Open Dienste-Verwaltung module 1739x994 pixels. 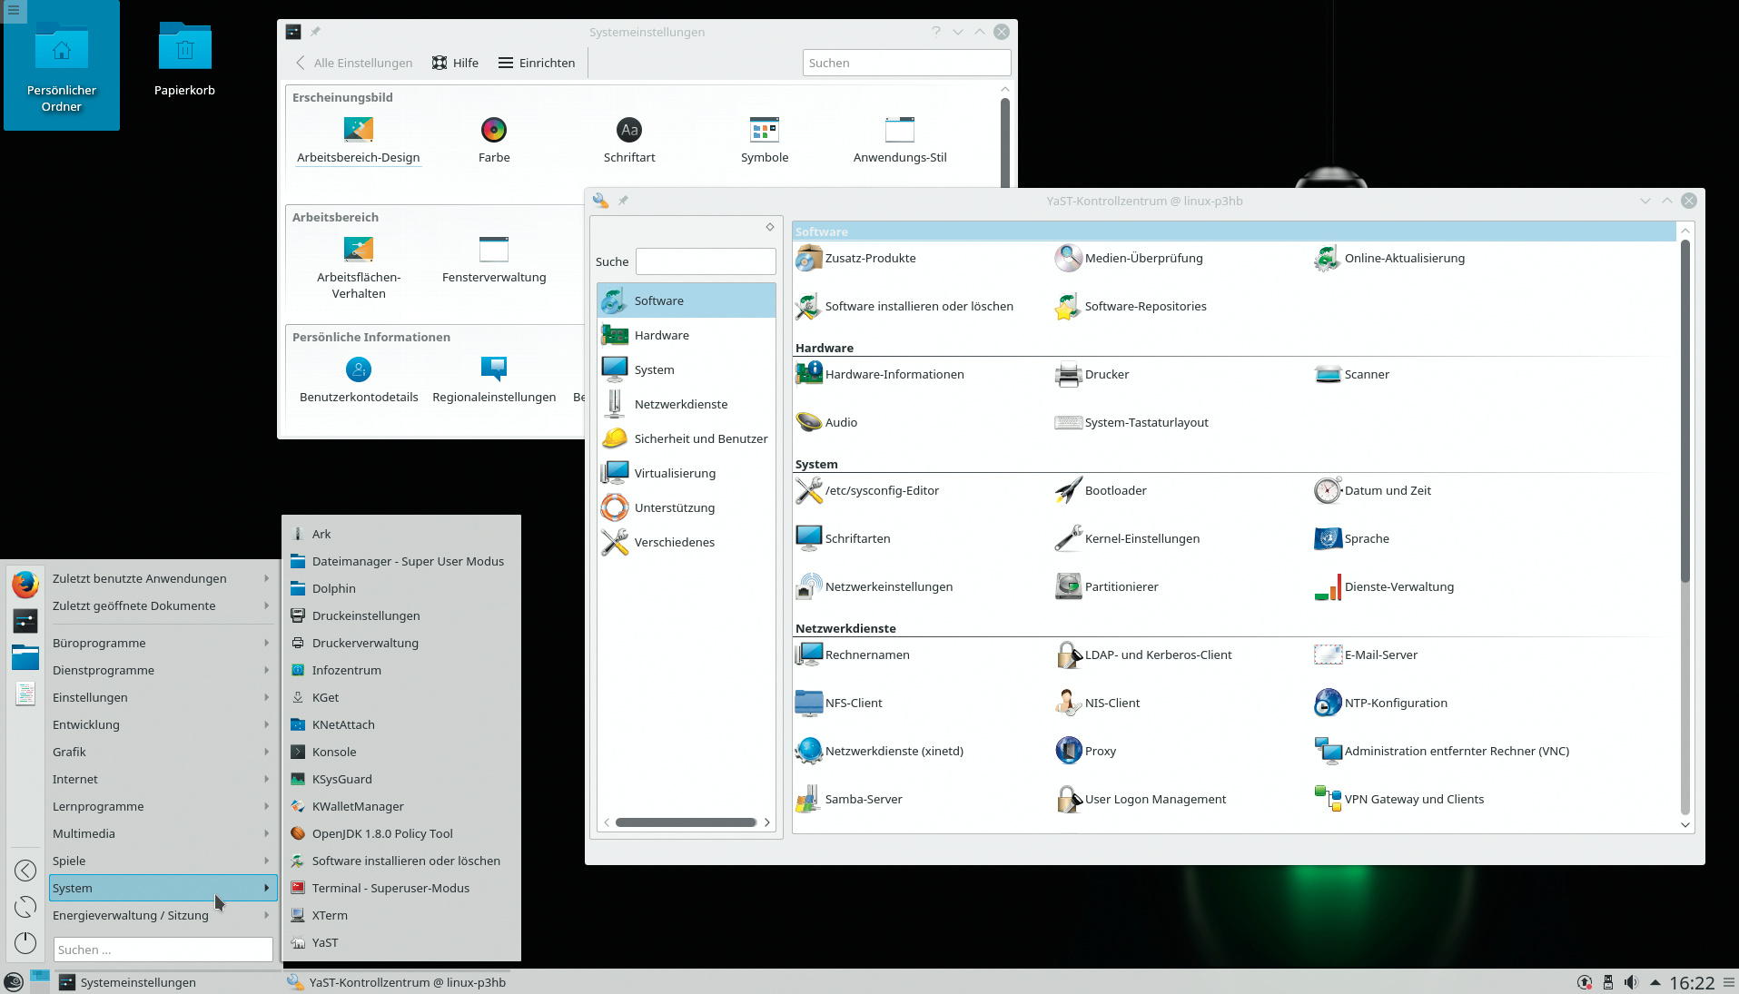(x=1327, y=587)
